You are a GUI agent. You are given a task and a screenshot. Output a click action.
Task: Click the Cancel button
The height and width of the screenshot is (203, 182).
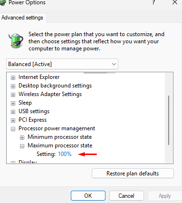coord(126,196)
